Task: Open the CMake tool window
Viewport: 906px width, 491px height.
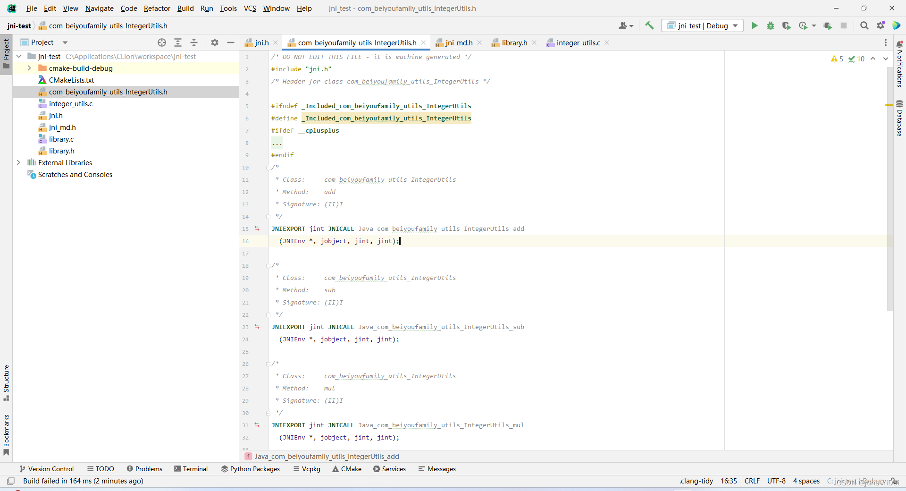Action: pyautogui.click(x=347, y=469)
